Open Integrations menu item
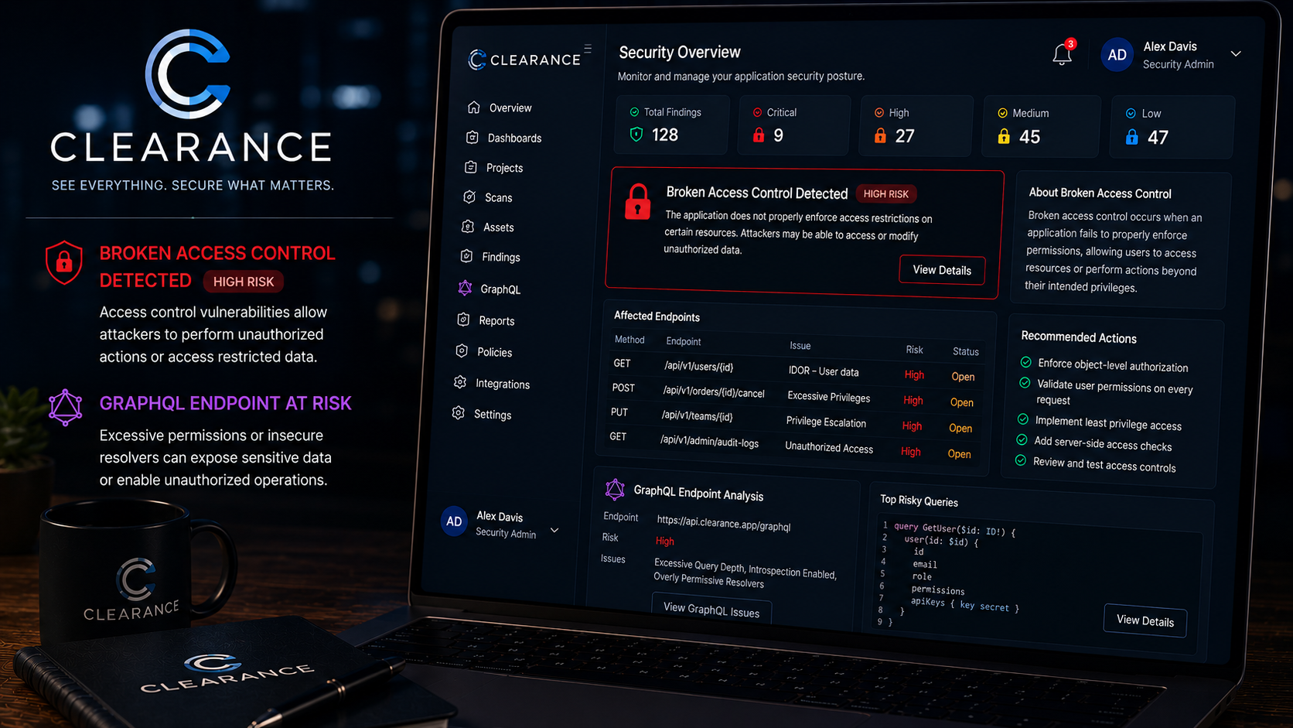The image size is (1293, 728). [x=503, y=384]
